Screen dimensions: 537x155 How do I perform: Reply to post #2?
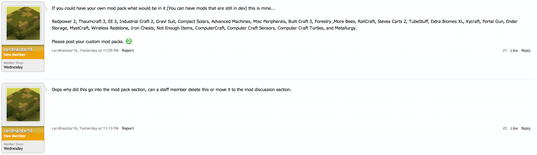pyautogui.click(x=526, y=129)
